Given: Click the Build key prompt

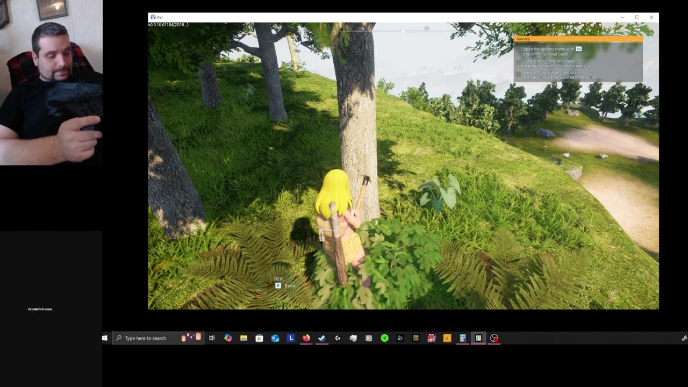Looking at the screenshot, I should point(286,285).
